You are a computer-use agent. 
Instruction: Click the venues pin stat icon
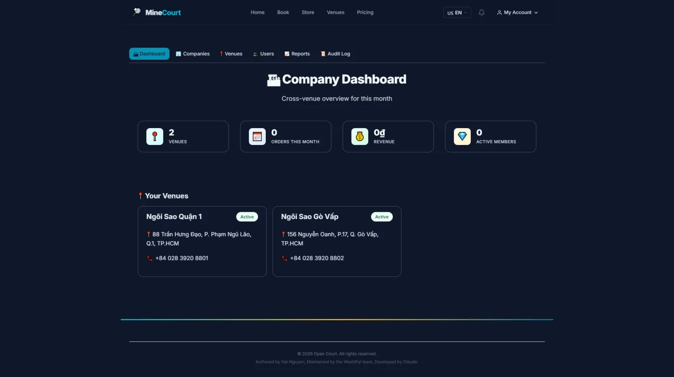pos(155,137)
